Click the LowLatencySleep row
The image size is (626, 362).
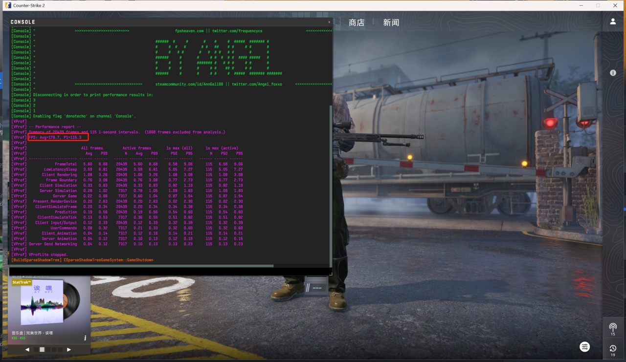pos(127,170)
